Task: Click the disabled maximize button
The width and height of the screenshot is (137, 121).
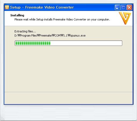Action: tap(123, 8)
